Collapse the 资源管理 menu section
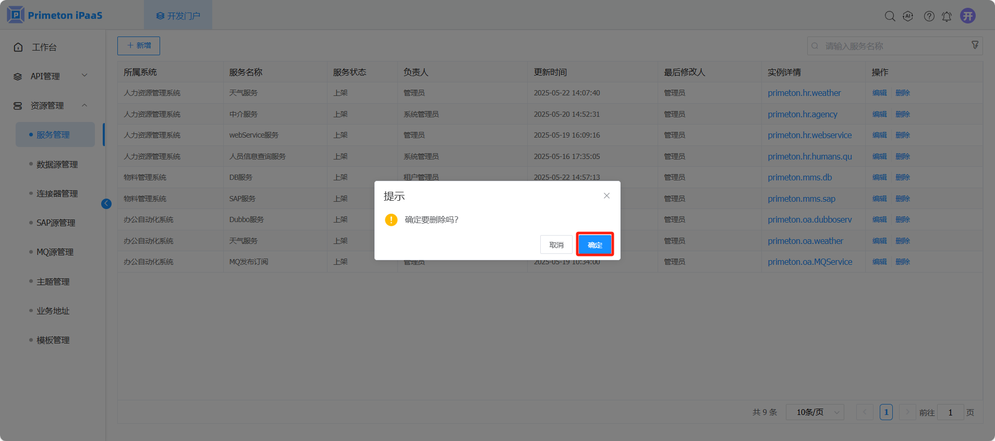This screenshot has width=995, height=441. (84, 105)
